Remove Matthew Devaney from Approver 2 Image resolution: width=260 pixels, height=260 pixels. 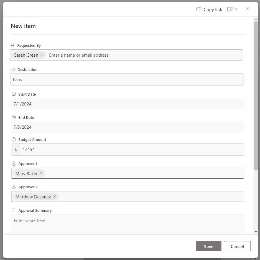tap(54, 197)
